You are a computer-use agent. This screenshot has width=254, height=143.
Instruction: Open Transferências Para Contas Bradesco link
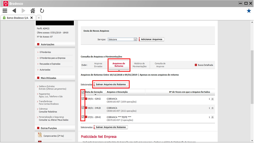(x=49, y=103)
